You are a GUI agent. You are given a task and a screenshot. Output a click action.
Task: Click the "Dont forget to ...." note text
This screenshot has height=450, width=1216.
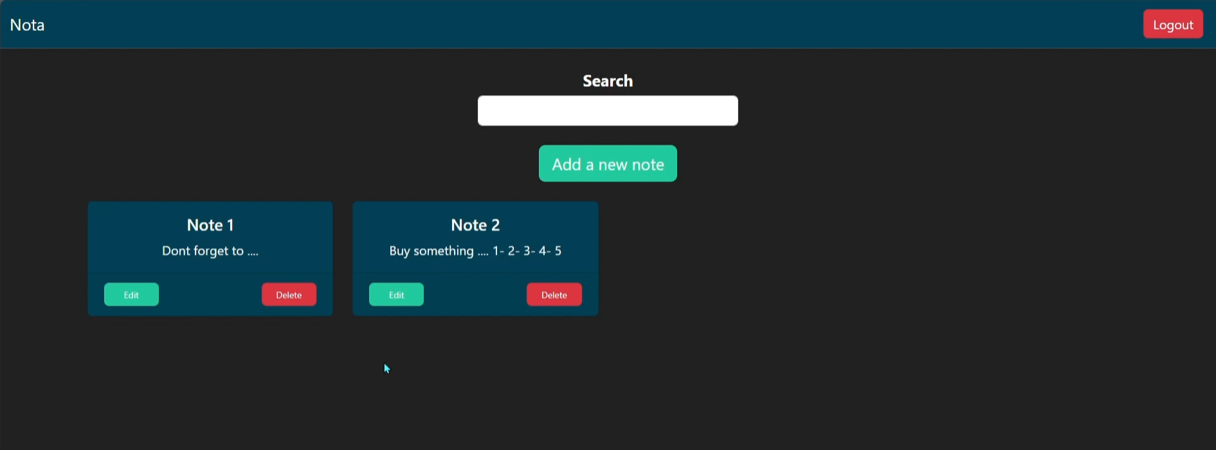point(210,251)
